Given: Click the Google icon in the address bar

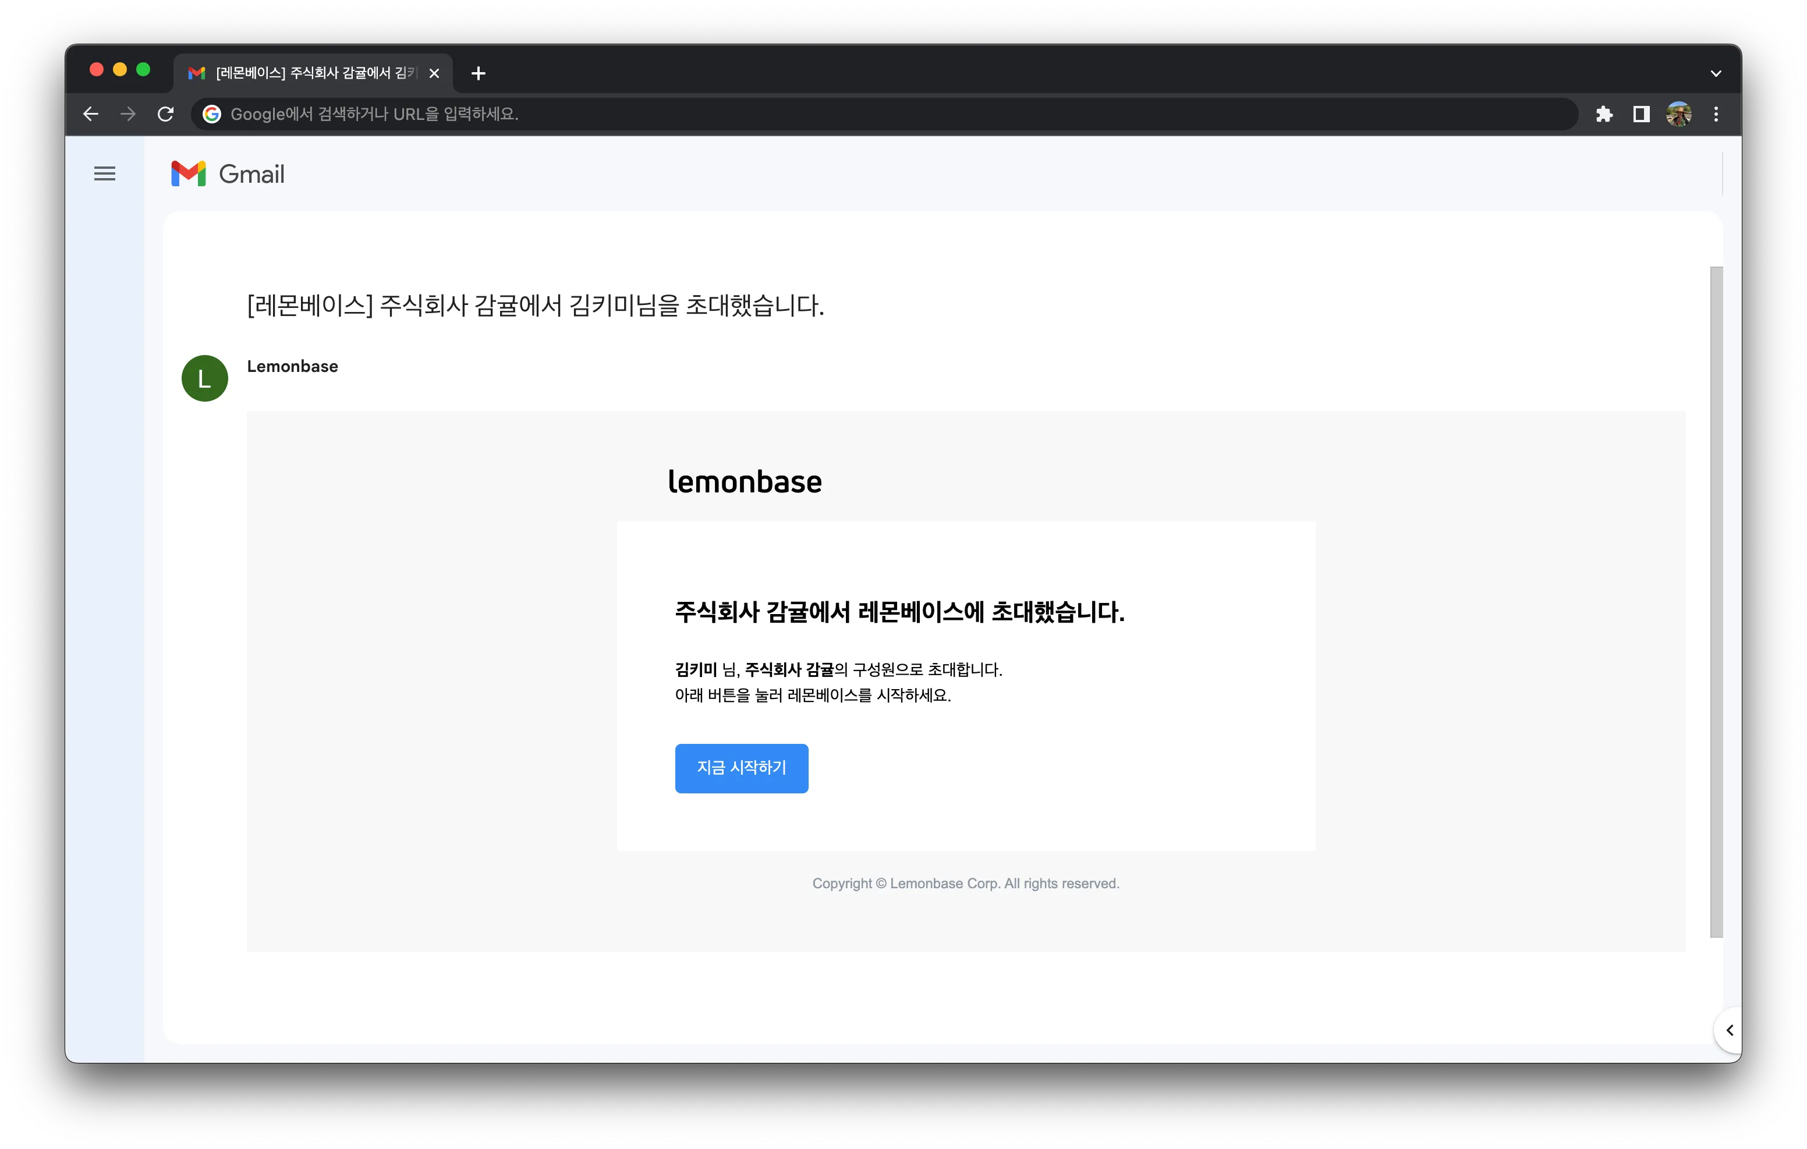Looking at the screenshot, I should pyautogui.click(x=212, y=114).
